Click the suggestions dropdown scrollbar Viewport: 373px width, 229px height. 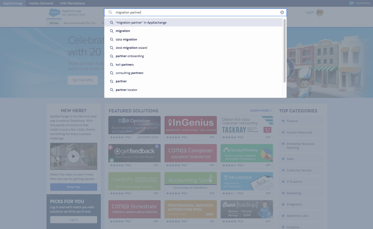coord(285,51)
